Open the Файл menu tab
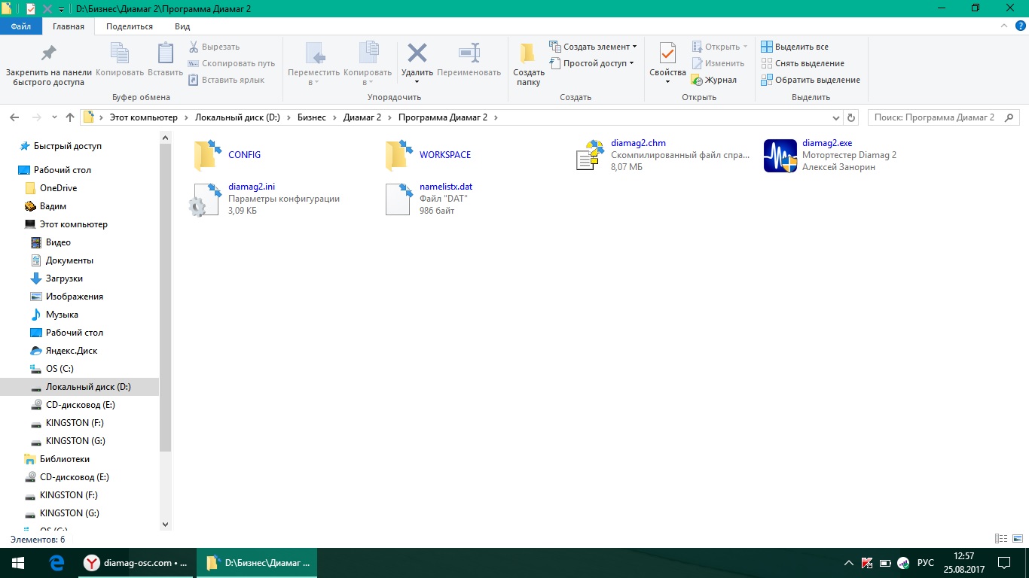The height and width of the screenshot is (578, 1029). tap(21, 26)
